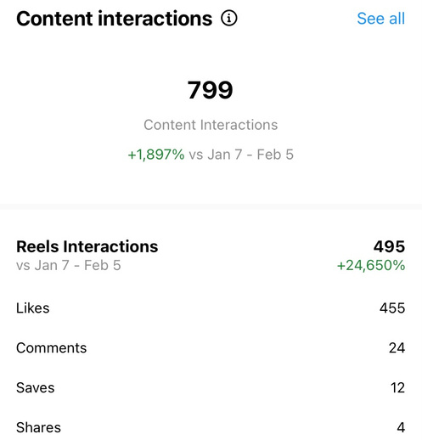Select the vs Jan 7 - Feb 5 comparison text under 799
Viewport: 422px width, 440px height.
point(241,155)
